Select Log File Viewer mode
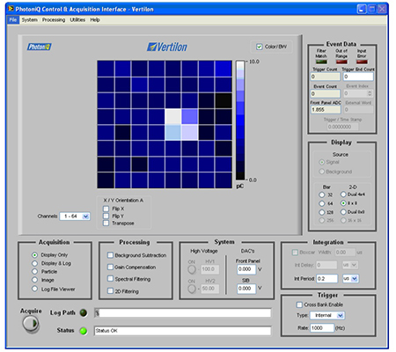This screenshot has height=352, width=396. (34, 289)
